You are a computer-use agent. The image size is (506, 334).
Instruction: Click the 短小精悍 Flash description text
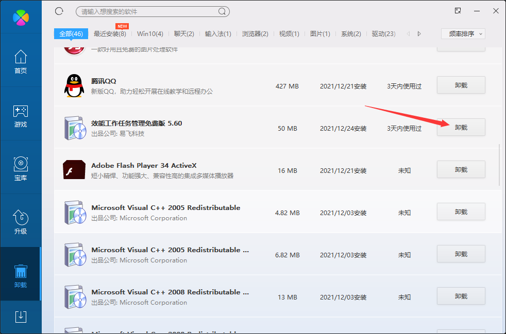(x=162, y=175)
